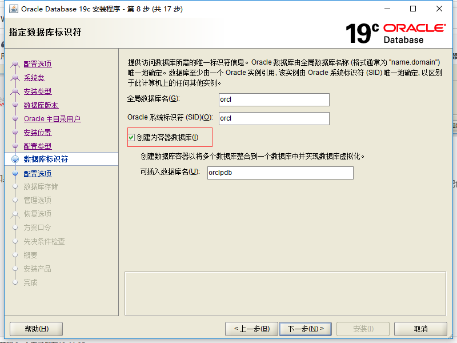Screen dimensions: 457x343
Task: Go to the 系统类 step
Action: (34, 78)
